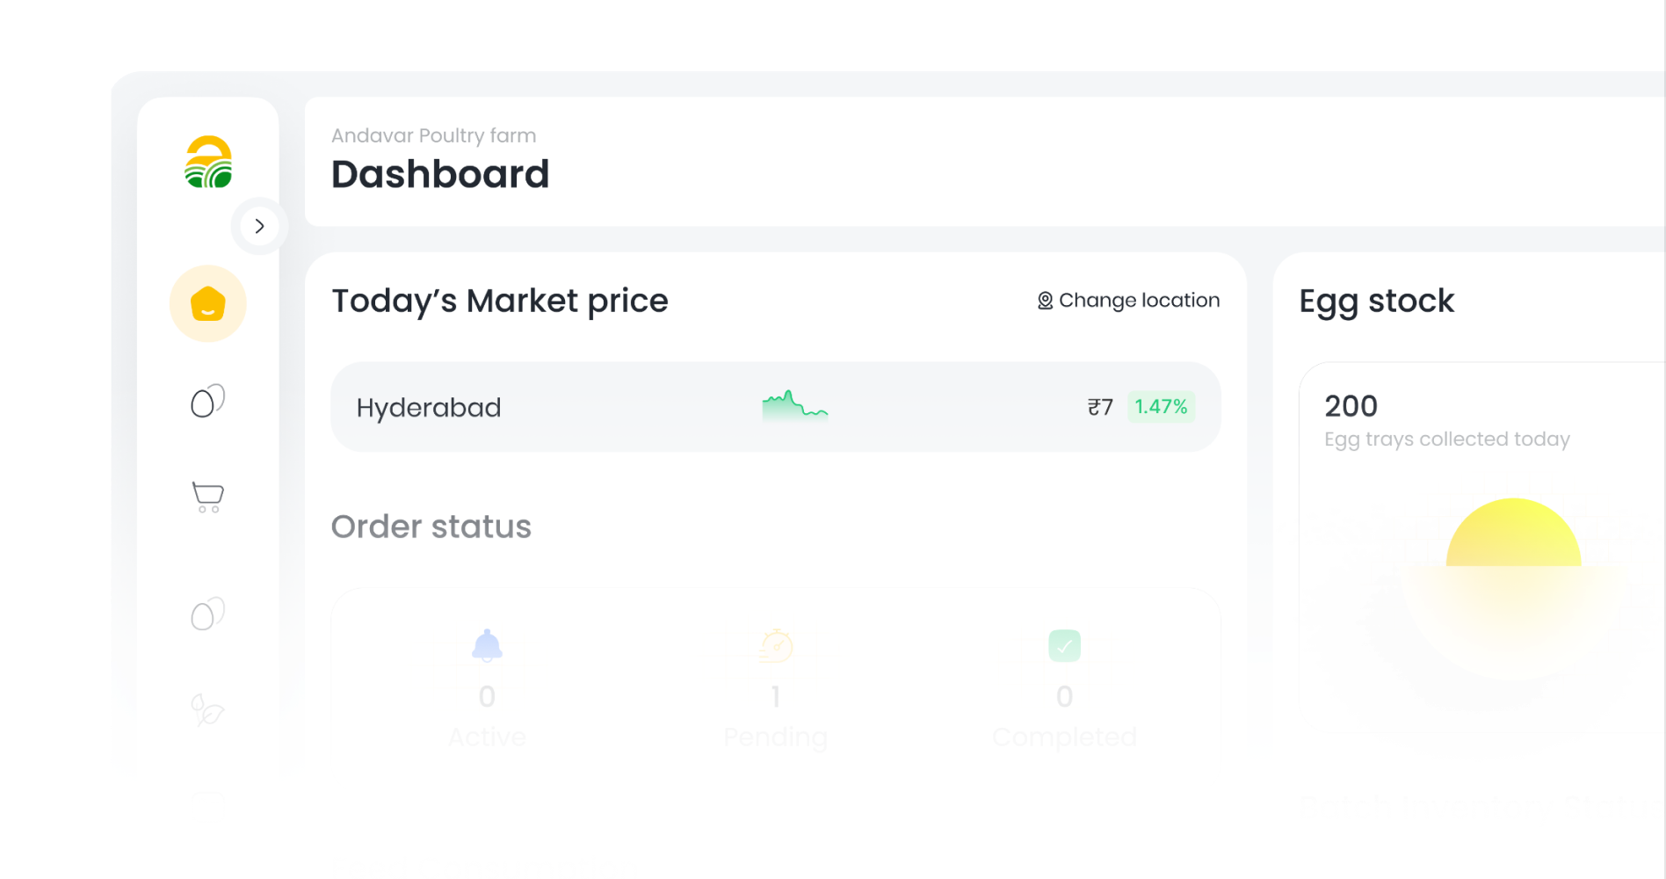Screen dimensions: 1666x879
Task: Open the leaf icon in the sidebar
Action: tap(208, 709)
